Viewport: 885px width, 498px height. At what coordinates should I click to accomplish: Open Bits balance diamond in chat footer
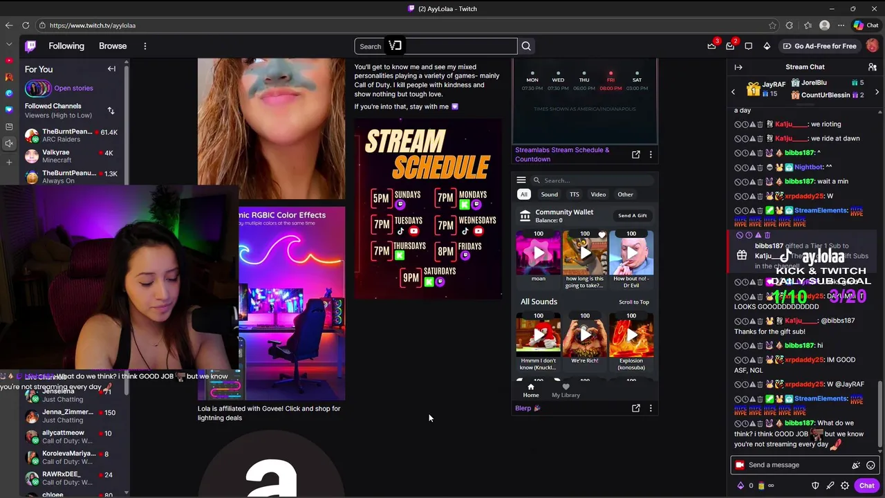coord(741,486)
